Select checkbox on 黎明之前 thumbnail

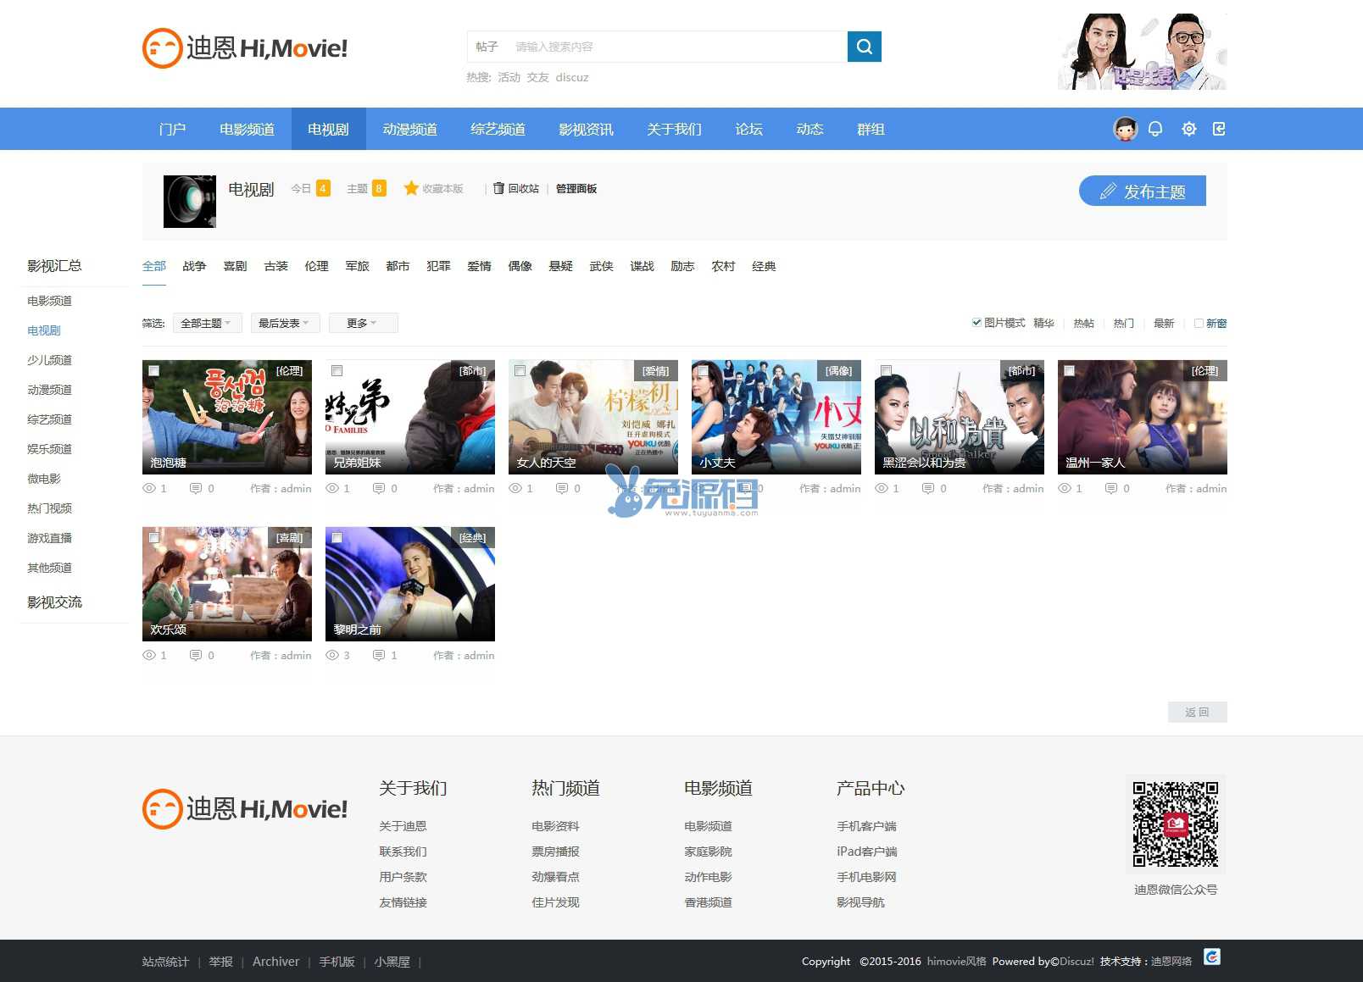(337, 538)
